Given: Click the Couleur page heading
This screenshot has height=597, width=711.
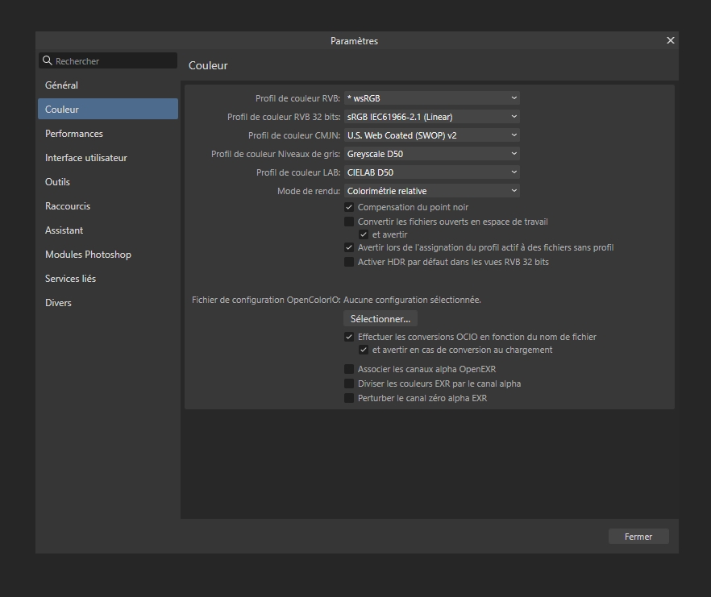Looking at the screenshot, I should [x=208, y=65].
